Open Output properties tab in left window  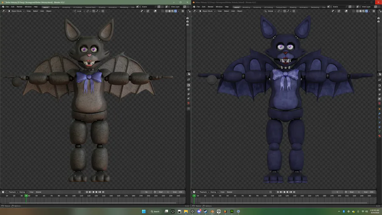click(188, 90)
